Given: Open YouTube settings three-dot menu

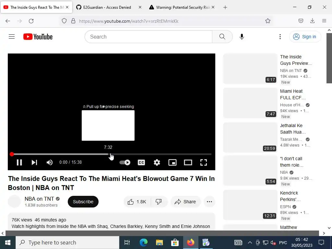Looking at the screenshot, I should click(x=280, y=37).
